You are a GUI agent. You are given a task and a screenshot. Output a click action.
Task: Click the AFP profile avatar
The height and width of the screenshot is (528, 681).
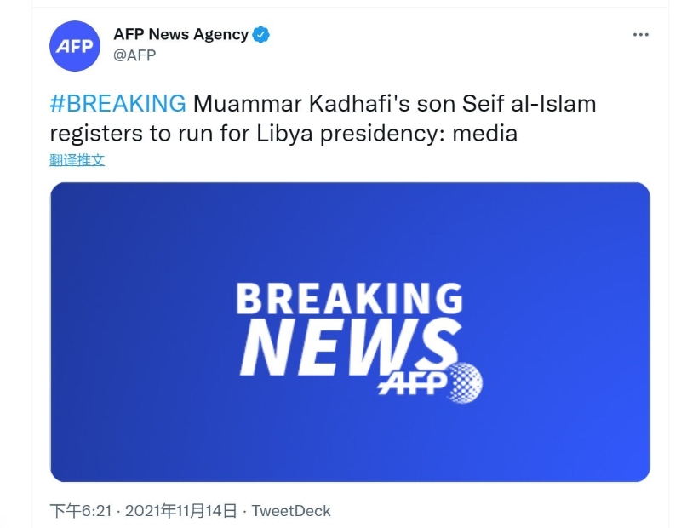click(74, 47)
